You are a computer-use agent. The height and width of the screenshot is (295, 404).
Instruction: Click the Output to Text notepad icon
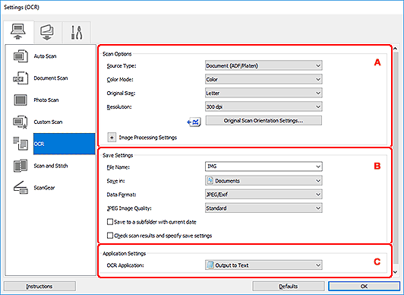coord(210,265)
